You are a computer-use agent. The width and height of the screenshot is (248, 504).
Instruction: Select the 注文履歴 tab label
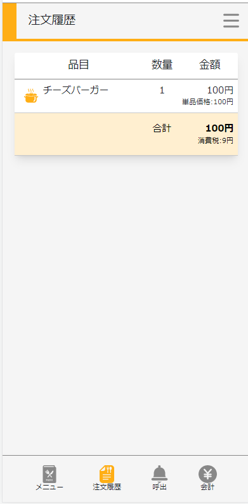coord(107,487)
